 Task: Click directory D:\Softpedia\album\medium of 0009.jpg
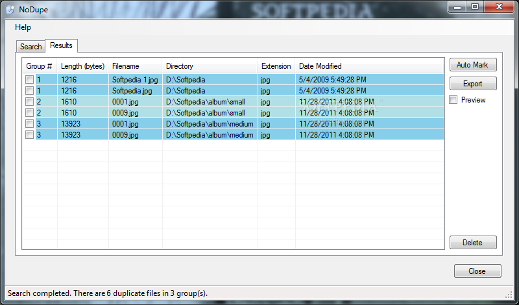click(210, 135)
